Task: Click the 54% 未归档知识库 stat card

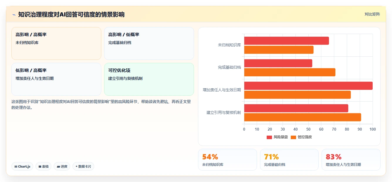Action: tap(227, 160)
